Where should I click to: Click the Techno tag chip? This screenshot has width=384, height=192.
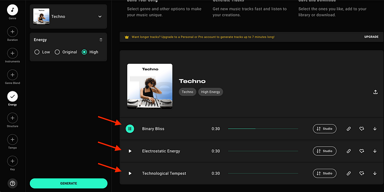tap(187, 92)
